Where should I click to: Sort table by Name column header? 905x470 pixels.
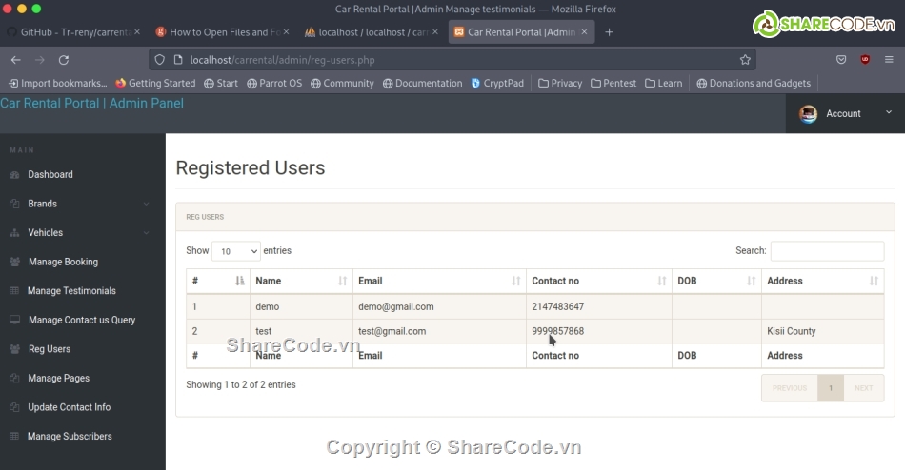click(300, 281)
